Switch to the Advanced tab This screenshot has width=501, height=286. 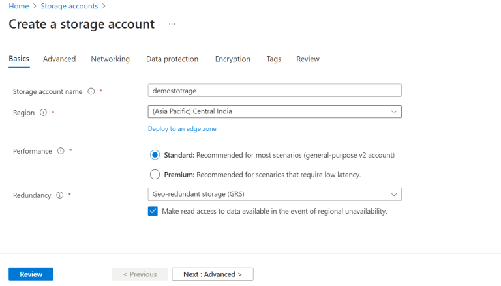pos(59,59)
